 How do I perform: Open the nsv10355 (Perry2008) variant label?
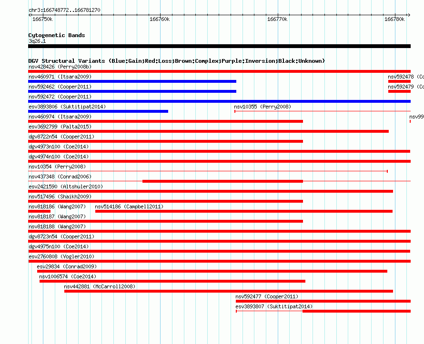[262, 107]
